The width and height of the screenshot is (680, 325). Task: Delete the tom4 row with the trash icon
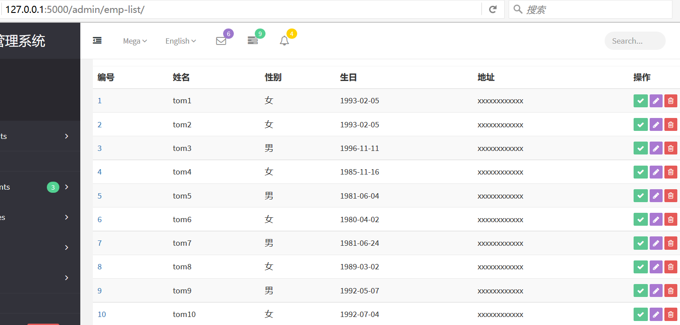(671, 172)
